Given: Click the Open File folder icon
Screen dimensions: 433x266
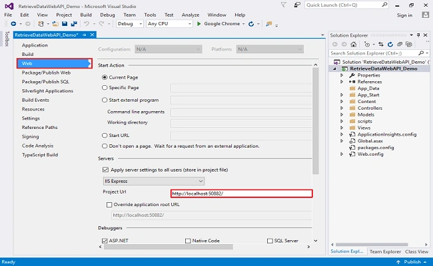Looking at the screenshot, I should 55,24.
